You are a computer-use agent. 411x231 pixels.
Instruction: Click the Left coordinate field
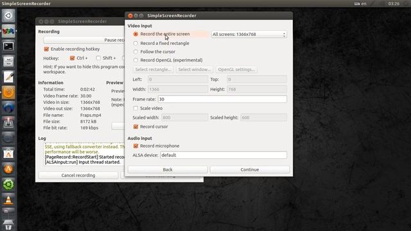[178, 80]
